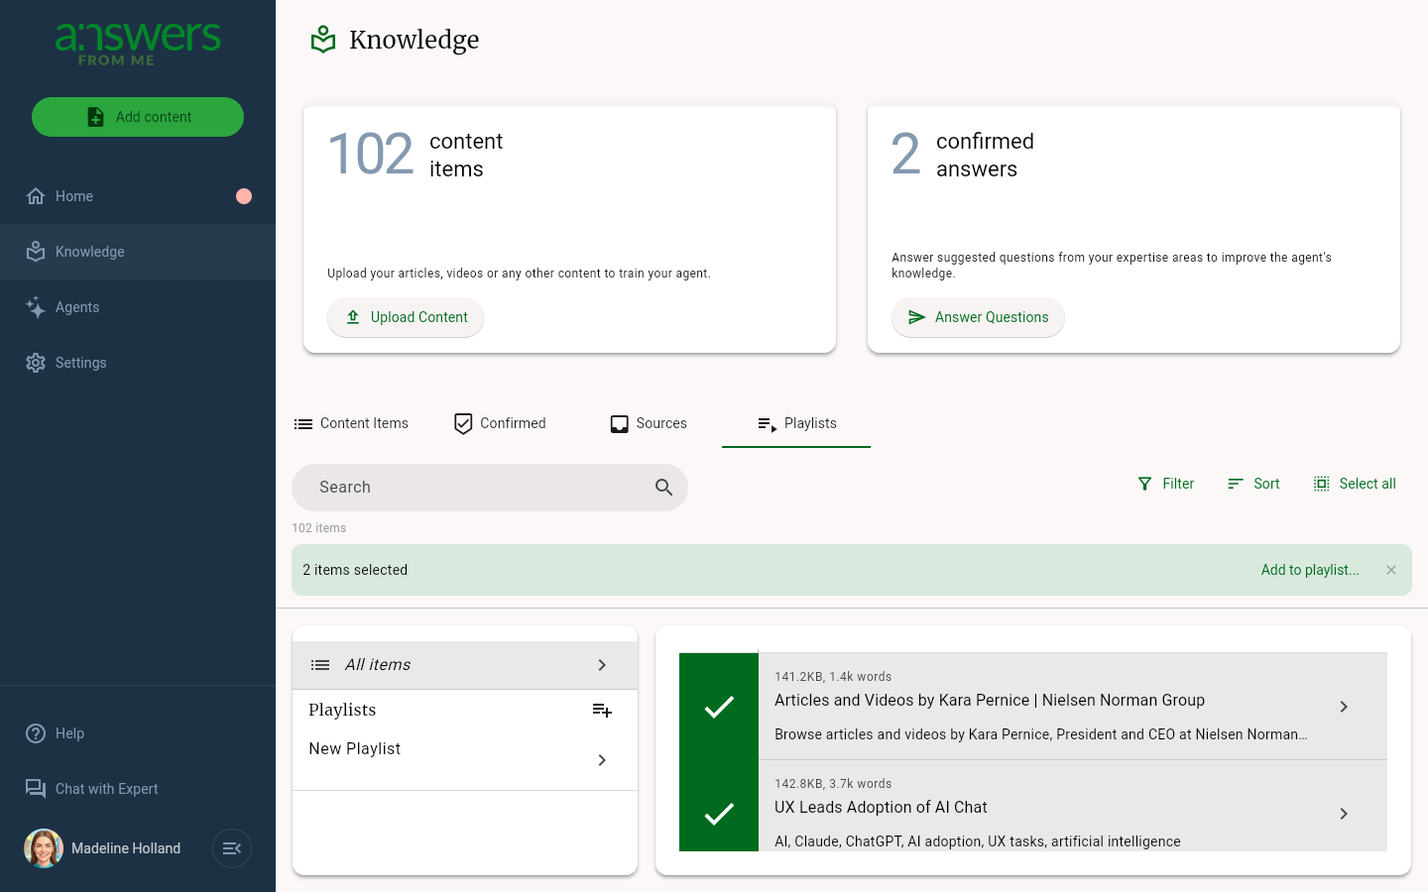Open New Playlist chevron
Image resolution: width=1428 pixels, height=892 pixels.
click(x=602, y=760)
